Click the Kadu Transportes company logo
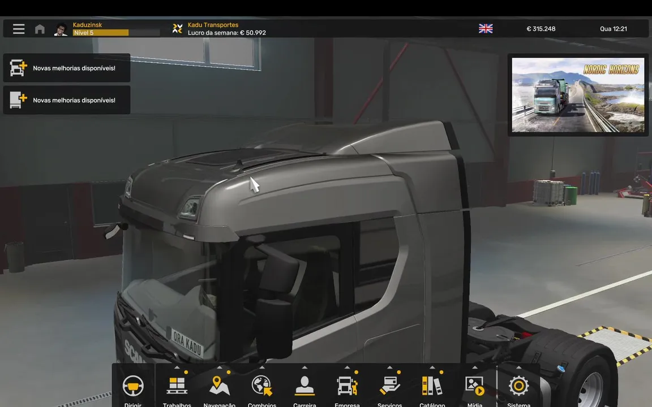Screen dimensions: 652x407 (x=178, y=28)
